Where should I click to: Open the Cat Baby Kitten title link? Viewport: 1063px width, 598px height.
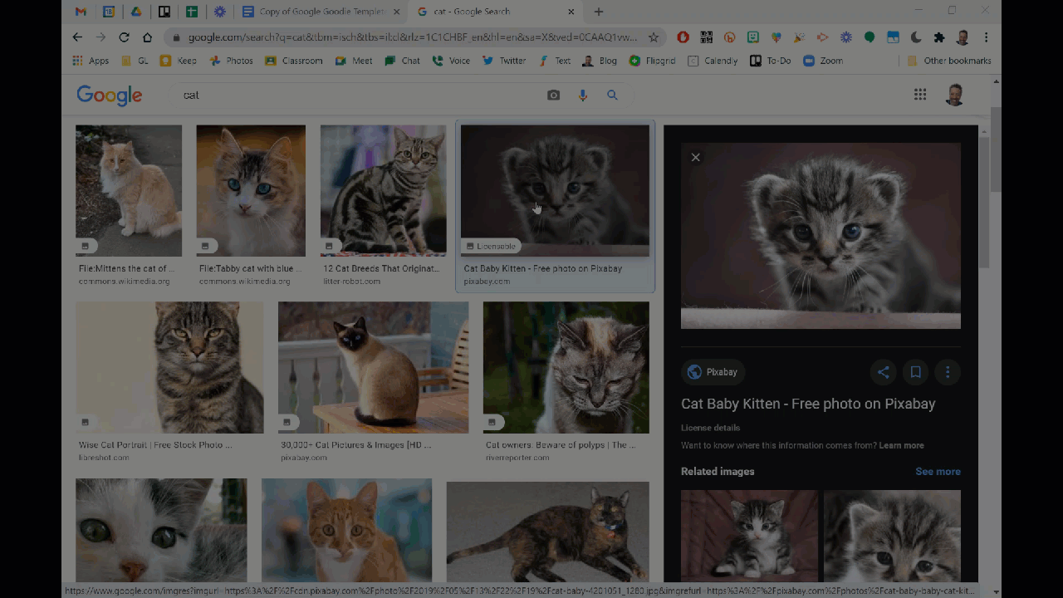click(808, 404)
